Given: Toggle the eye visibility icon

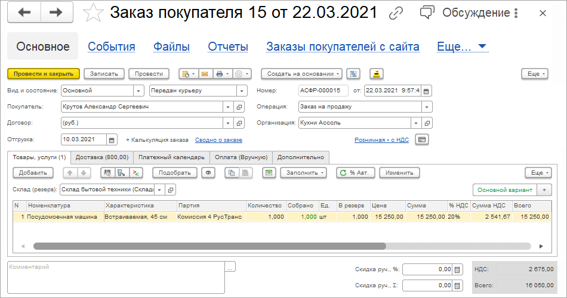Looking at the screenshot, I should (x=208, y=173).
